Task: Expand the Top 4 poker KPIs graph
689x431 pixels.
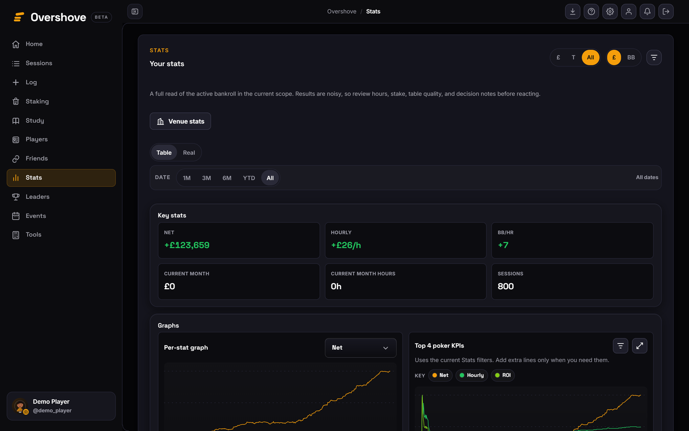Action: click(640, 346)
